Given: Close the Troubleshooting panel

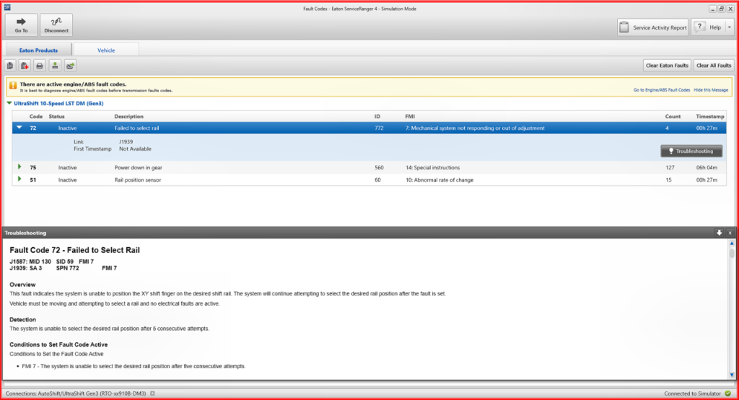Looking at the screenshot, I should [730, 233].
